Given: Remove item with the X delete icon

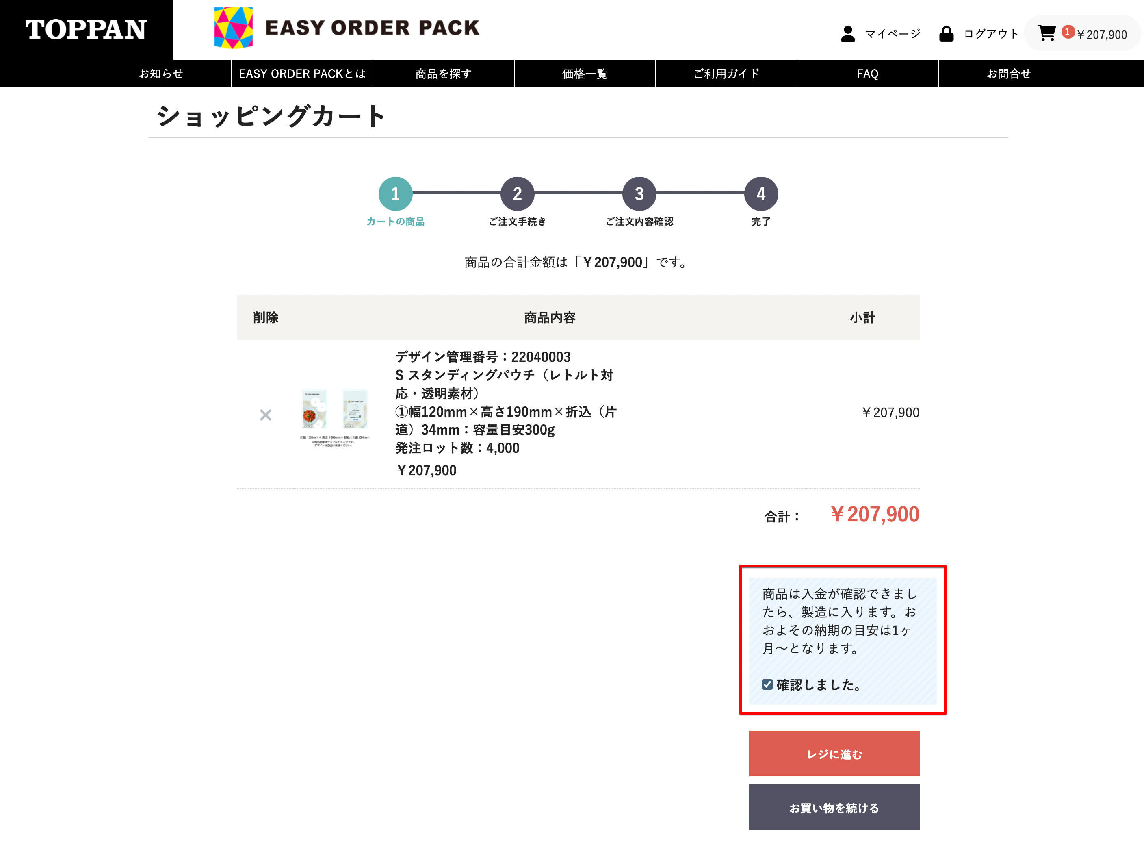Looking at the screenshot, I should coord(265,415).
